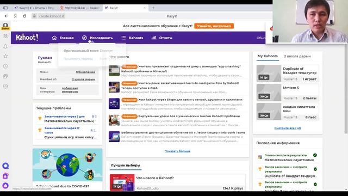Open the Отчеты reports tab

[162, 38]
